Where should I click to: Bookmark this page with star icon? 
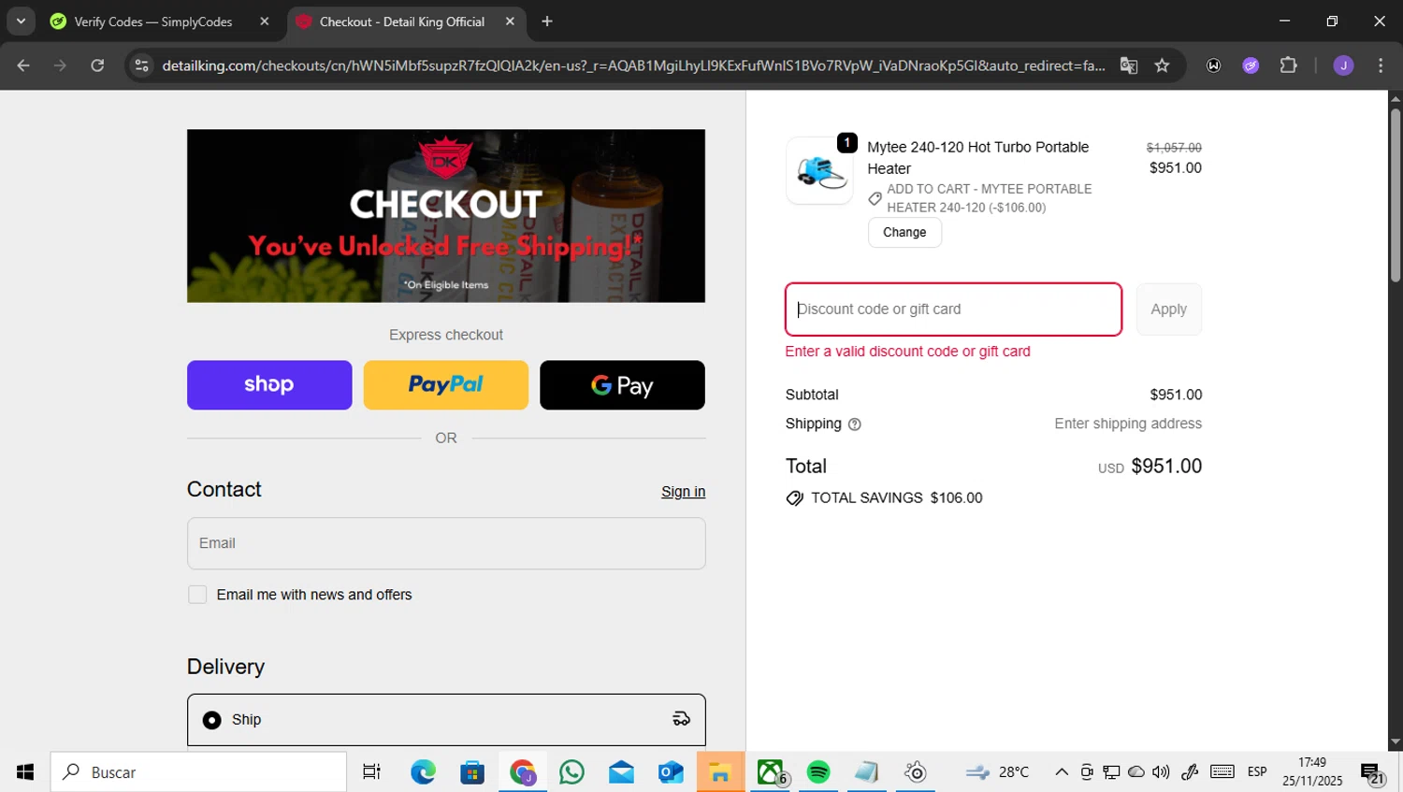tap(1162, 65)
